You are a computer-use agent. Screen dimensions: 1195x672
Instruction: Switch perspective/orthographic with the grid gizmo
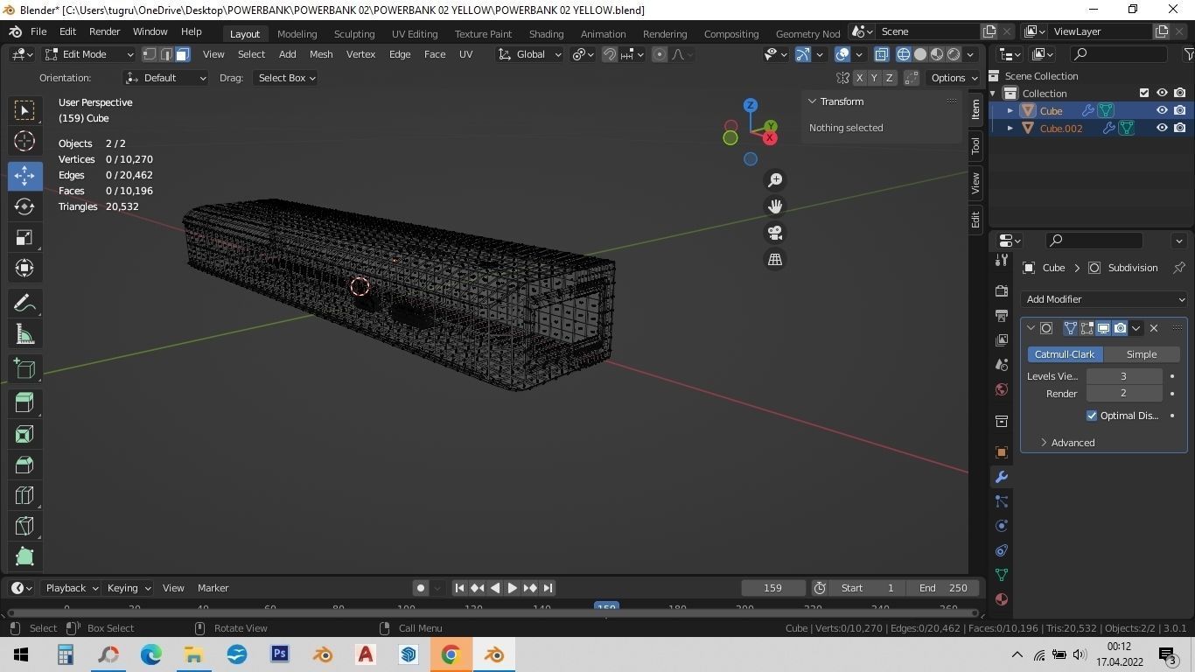[775, 259]
